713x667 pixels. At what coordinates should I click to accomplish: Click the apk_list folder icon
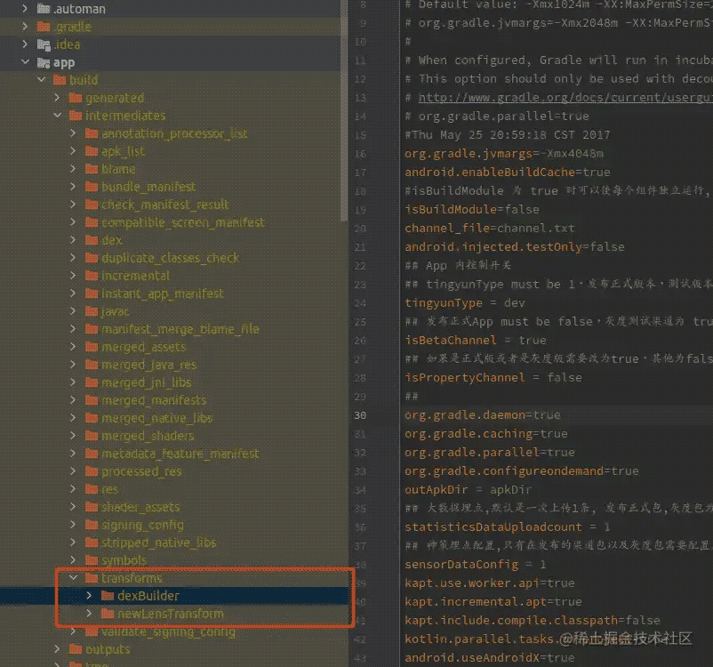click(x=92, y=151)
